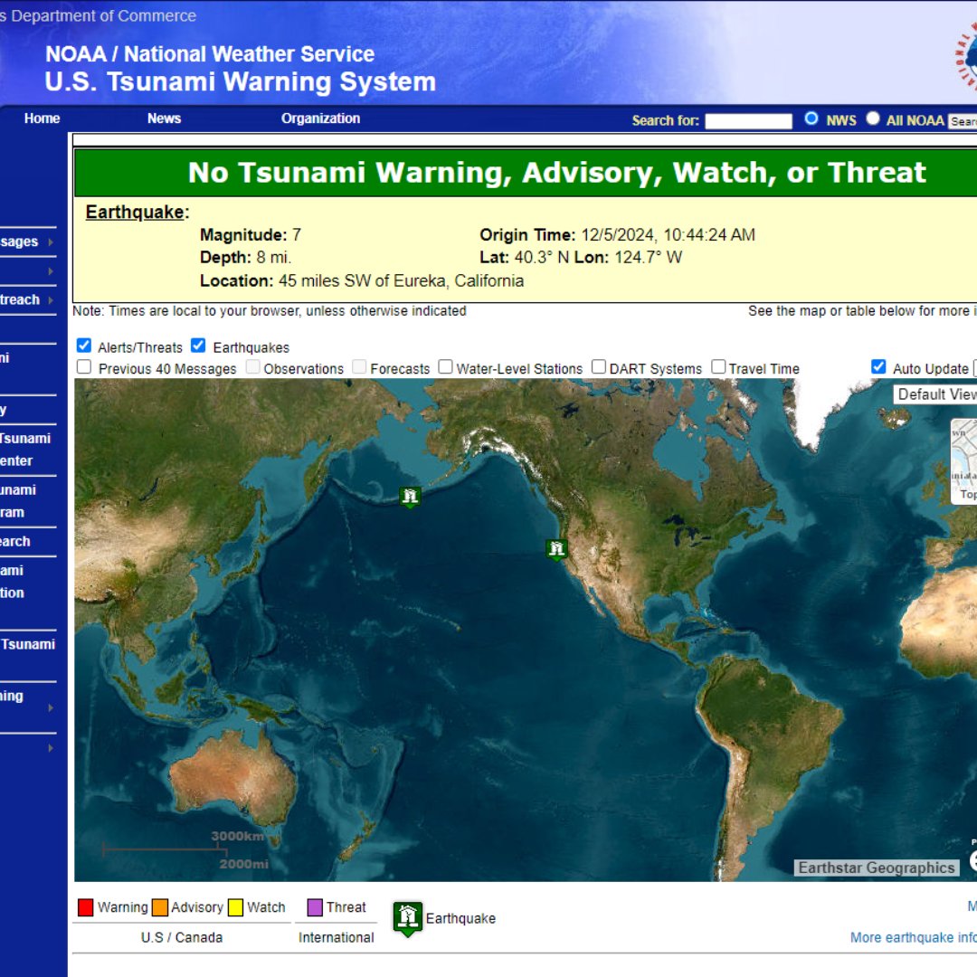This screenshot has height=977, width=977.
Task: Click the National Weather Service logo
Action: 966,55
